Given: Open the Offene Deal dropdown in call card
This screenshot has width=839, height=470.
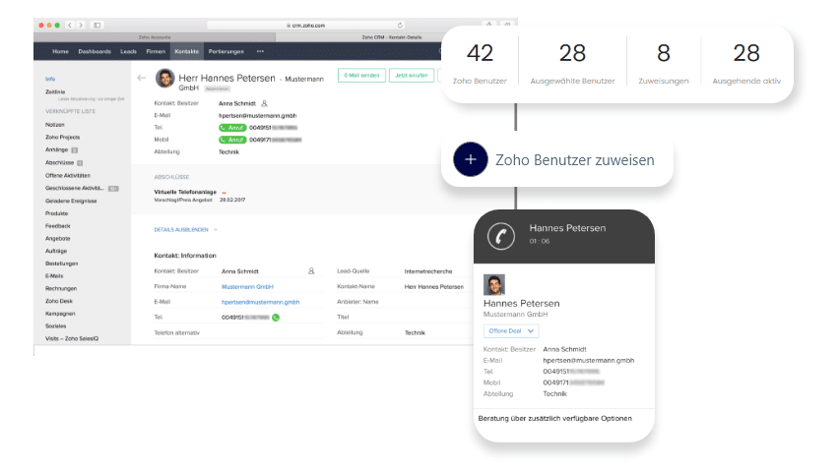Looking at the screenshot, I should (x=511, y=331).
